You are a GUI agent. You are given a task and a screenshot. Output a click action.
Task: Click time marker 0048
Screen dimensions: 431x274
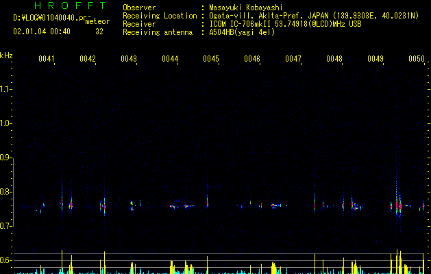pyautogui.click(x=334, y=59)
